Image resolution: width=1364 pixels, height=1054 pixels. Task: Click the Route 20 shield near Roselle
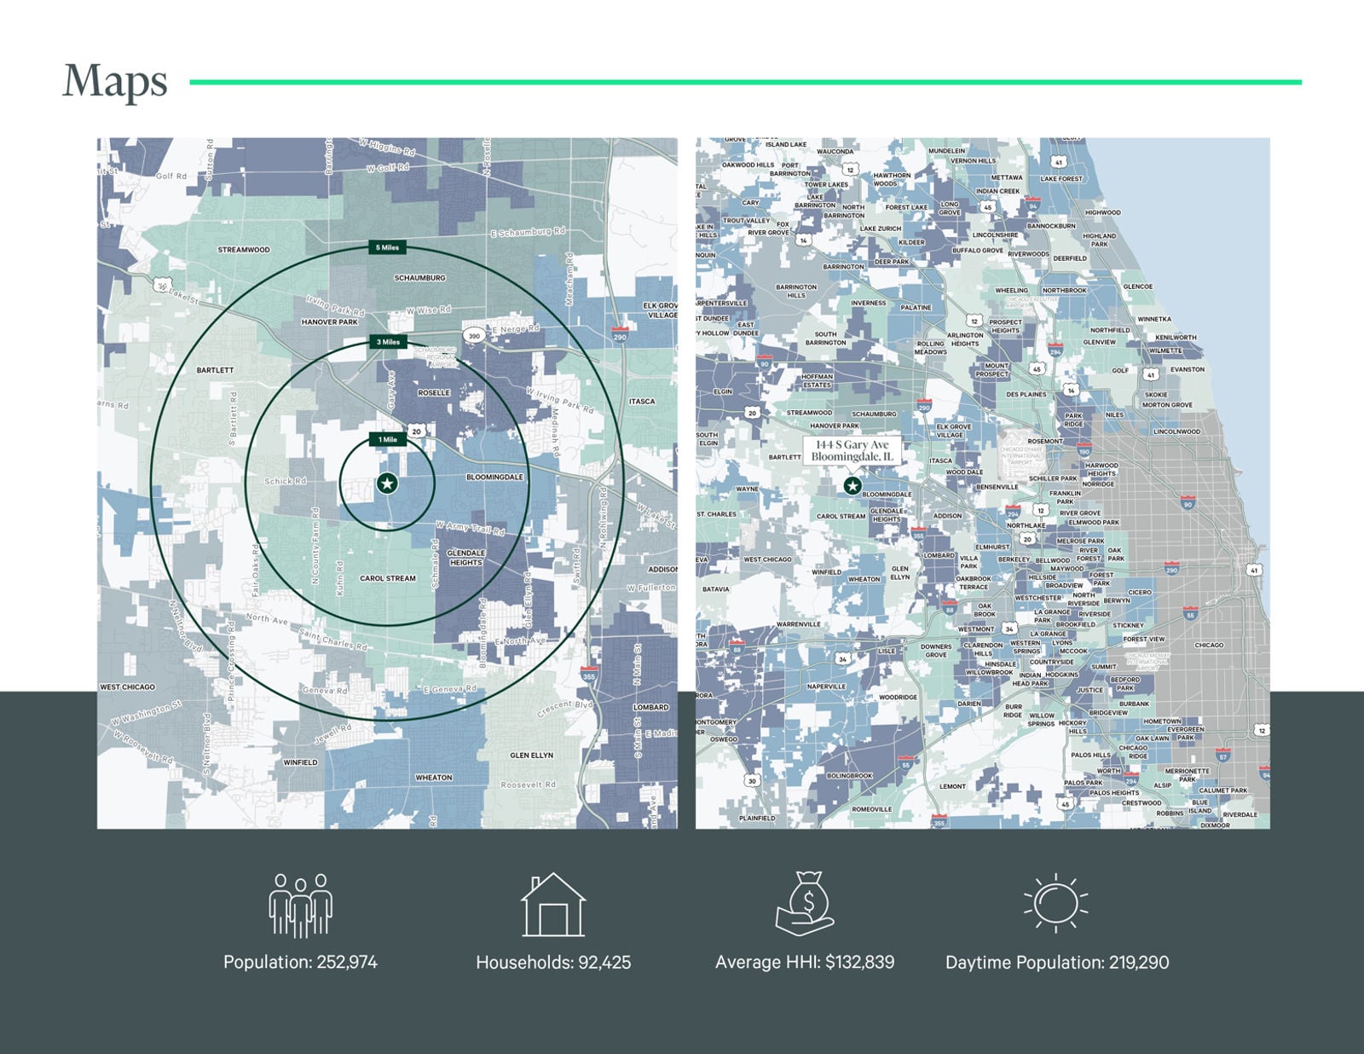[x=416, y=431]
